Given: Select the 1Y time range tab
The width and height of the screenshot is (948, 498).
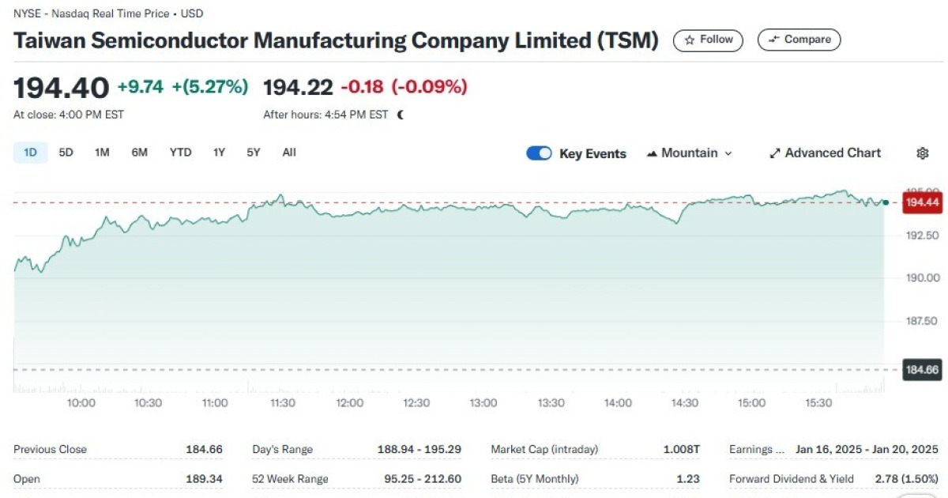Looking at the screenshot, I should (219, 152).
